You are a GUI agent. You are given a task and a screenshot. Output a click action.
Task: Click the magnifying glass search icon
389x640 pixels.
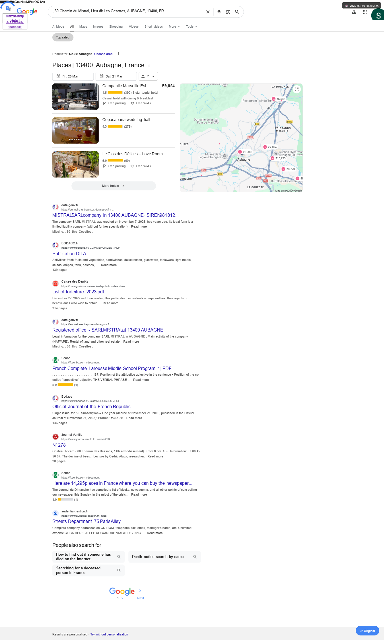[x=237, y=12]
